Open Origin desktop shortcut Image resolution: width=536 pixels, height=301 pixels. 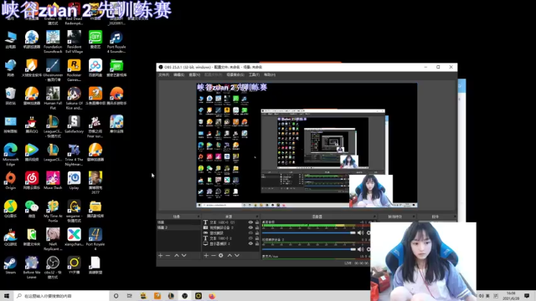(11, 181)
